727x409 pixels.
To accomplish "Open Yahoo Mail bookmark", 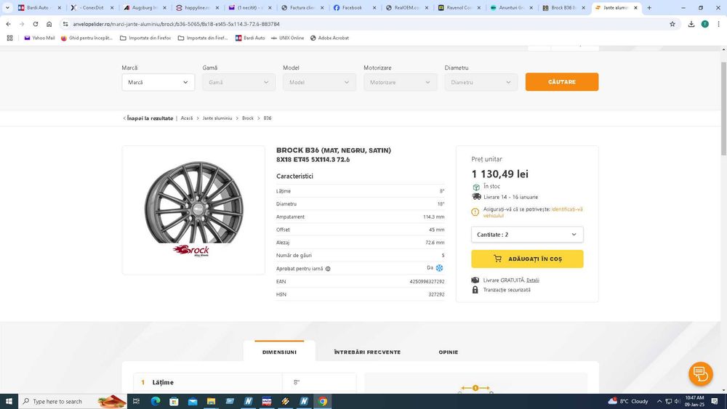I will click(39, 38).
